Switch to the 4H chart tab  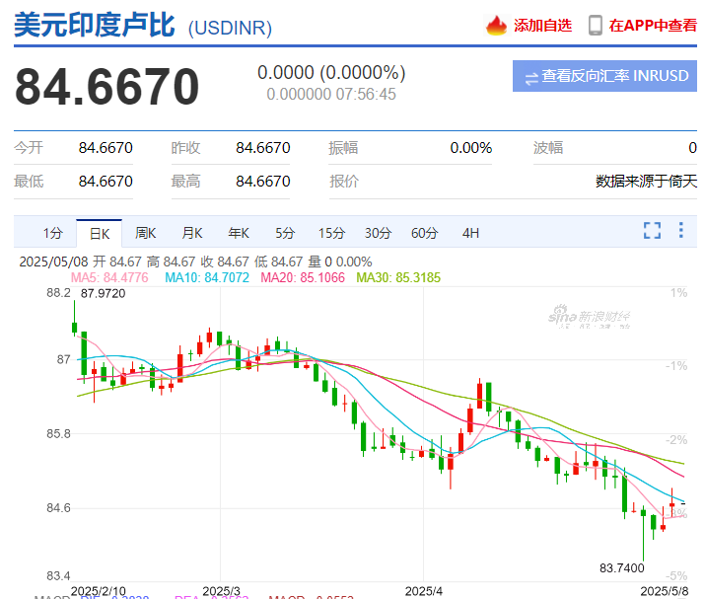click(x=470, y=233)
